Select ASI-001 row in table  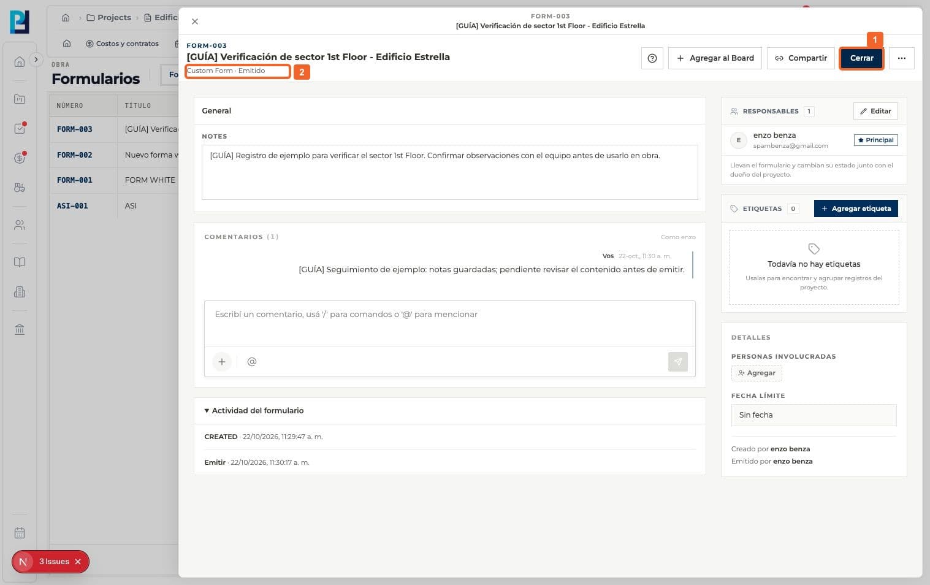[114, 206]
